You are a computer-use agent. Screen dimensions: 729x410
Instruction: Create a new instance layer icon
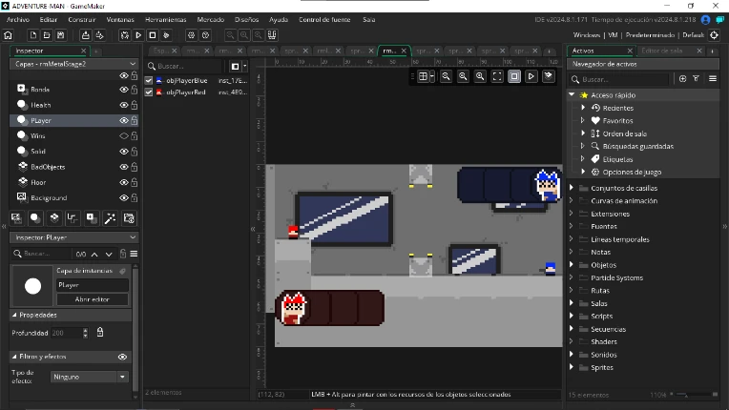point(35,218)
